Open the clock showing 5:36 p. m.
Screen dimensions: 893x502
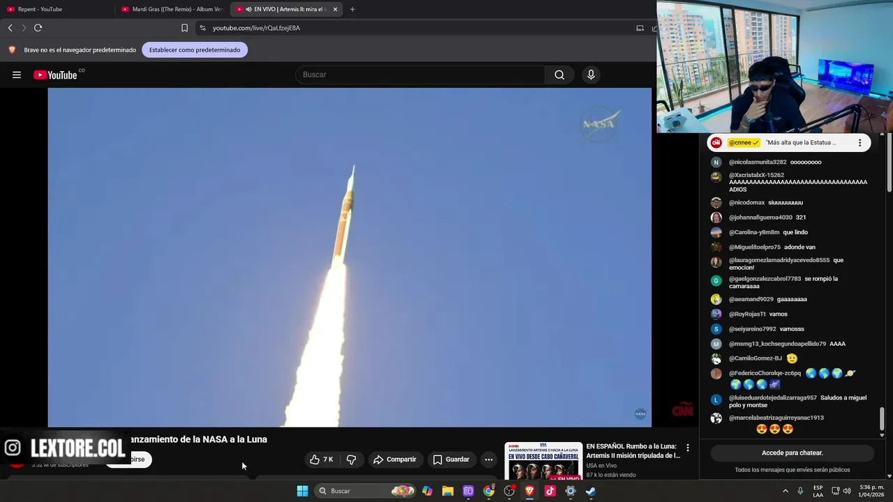click(871, 491)
